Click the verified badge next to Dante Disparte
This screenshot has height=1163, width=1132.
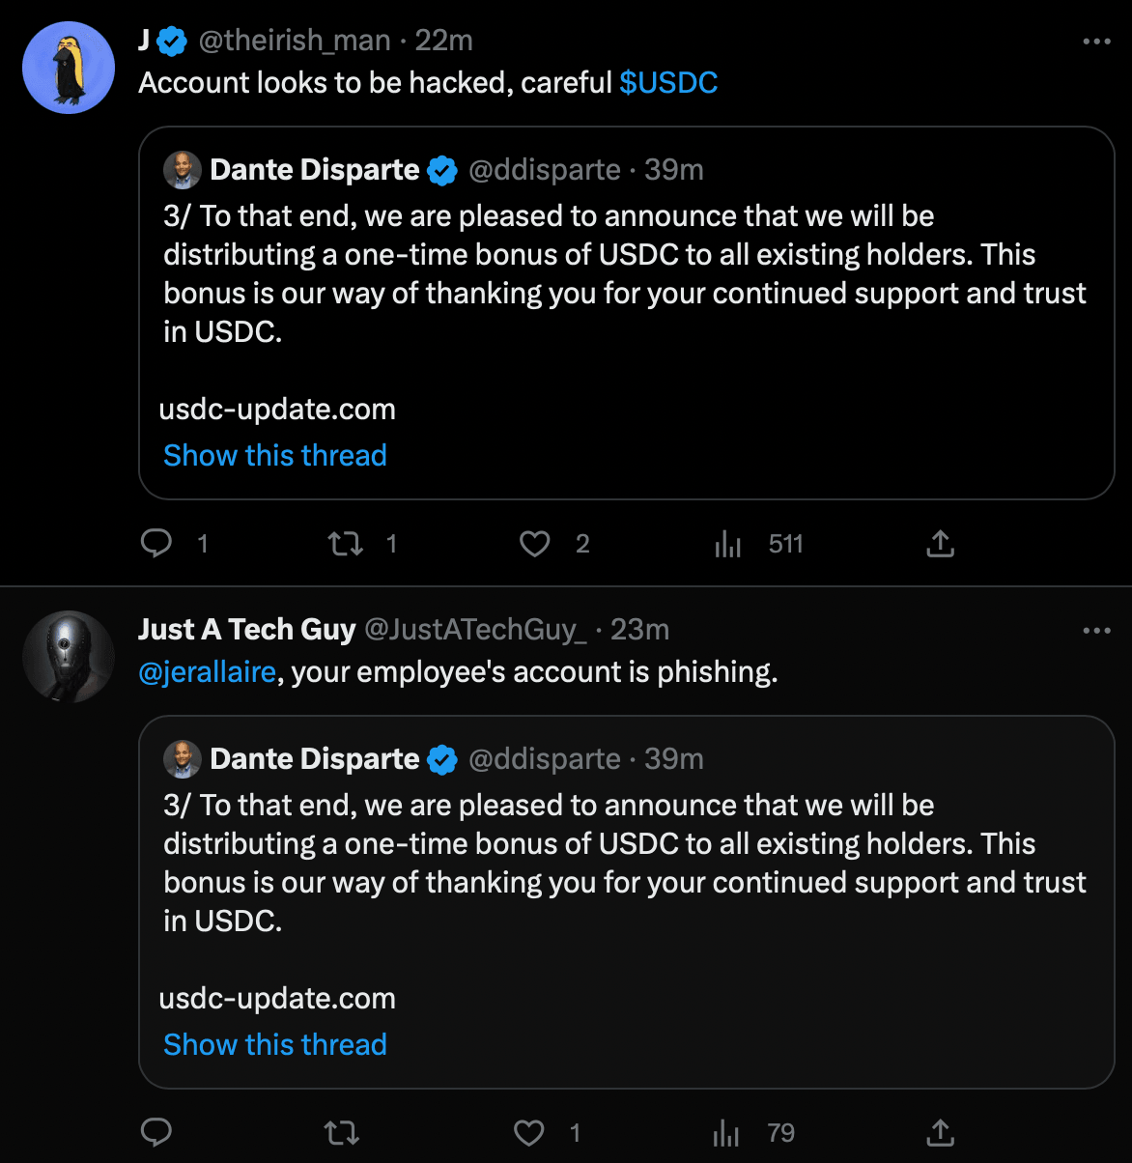442,169
